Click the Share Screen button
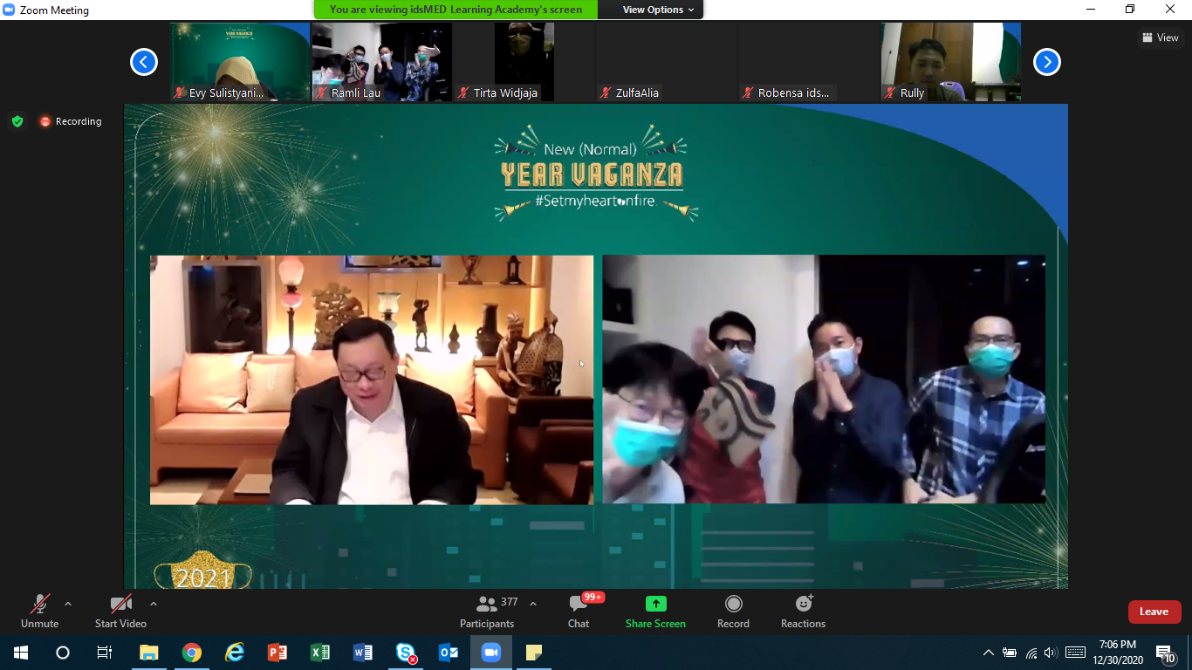This screenshot has width=1192, height=670. (655, 612)
